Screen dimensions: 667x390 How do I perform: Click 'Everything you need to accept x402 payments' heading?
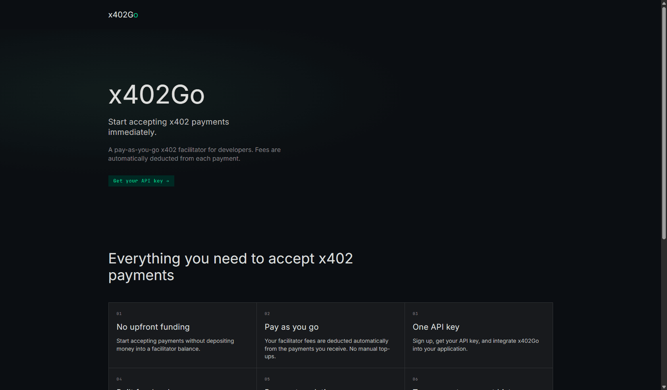(x=231, y=267)
